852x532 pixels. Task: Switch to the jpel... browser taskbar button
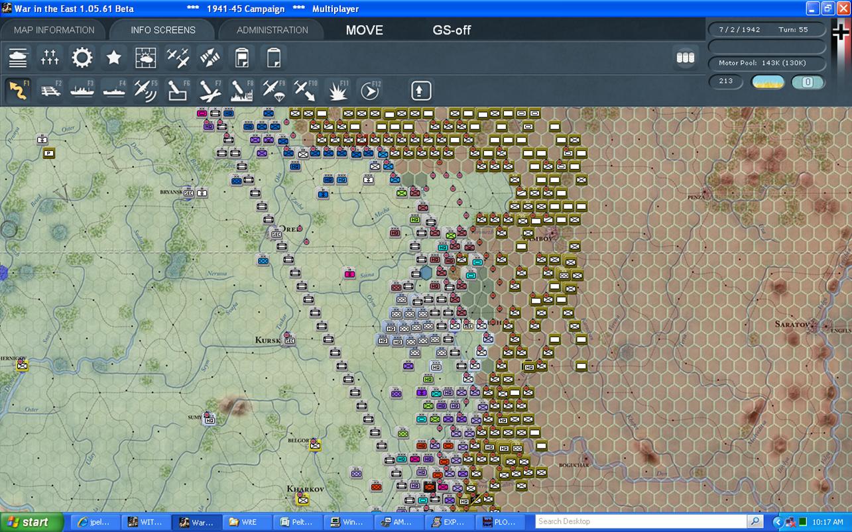(95, 522)
